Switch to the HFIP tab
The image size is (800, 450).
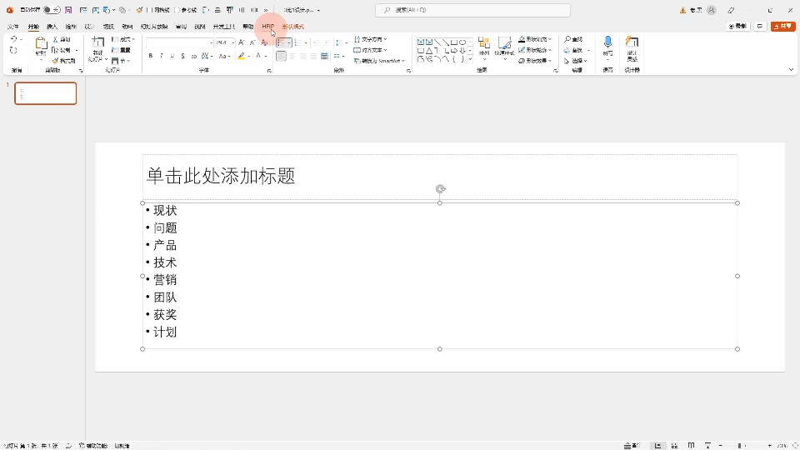pyautogui.click(x=267, y=27)
